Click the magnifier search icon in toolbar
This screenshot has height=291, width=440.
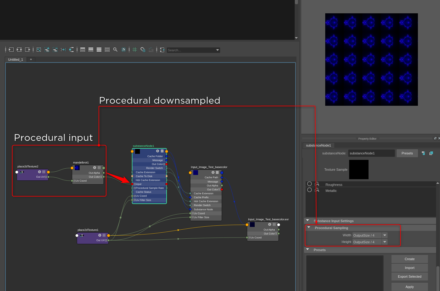[115, 50]
